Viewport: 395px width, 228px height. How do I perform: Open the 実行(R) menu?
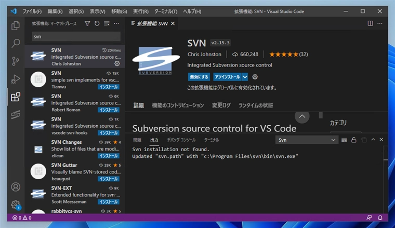(140, 11)
